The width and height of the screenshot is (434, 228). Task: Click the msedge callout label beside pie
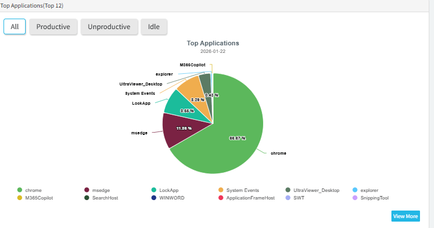coord(139,133)
